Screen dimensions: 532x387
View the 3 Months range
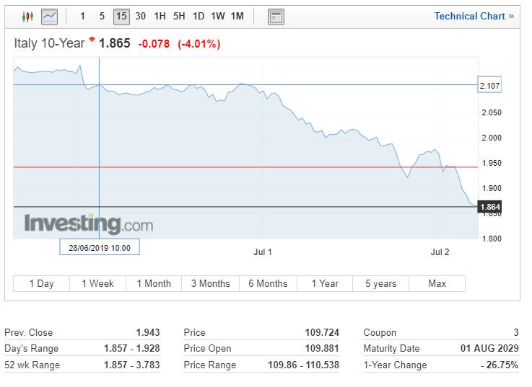[x=210, y=283]
